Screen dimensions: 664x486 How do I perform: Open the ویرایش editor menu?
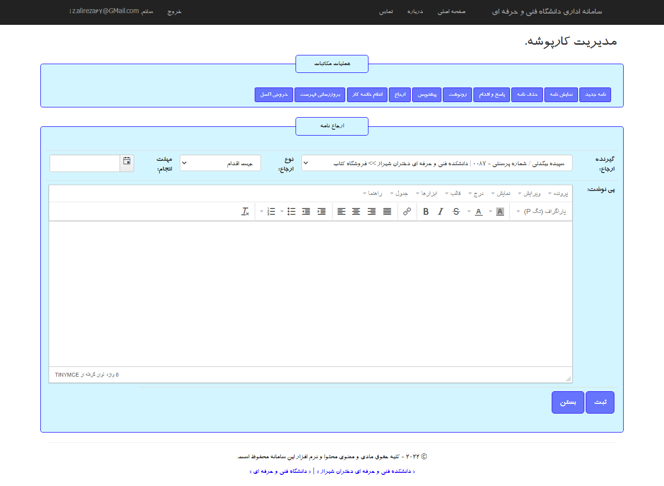click(x=530, y=193)
